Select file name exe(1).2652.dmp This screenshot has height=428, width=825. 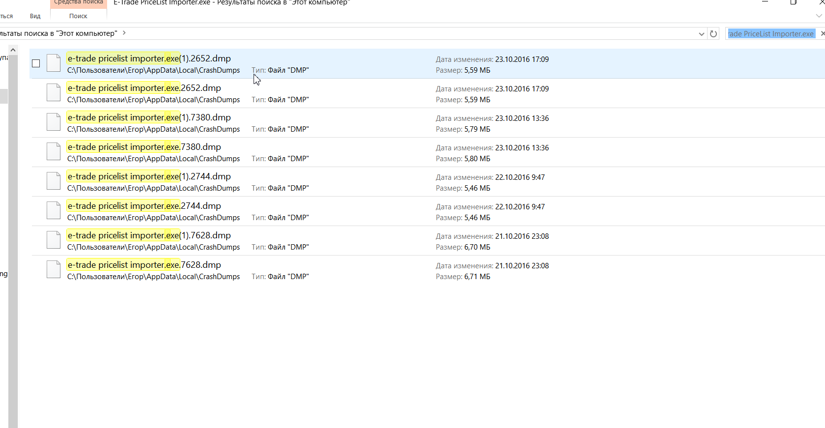149,58
